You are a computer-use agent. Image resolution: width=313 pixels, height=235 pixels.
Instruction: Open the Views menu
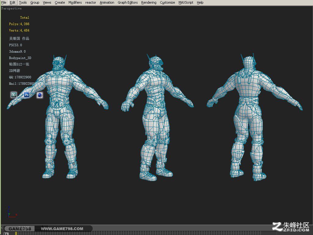click(47, 2)
